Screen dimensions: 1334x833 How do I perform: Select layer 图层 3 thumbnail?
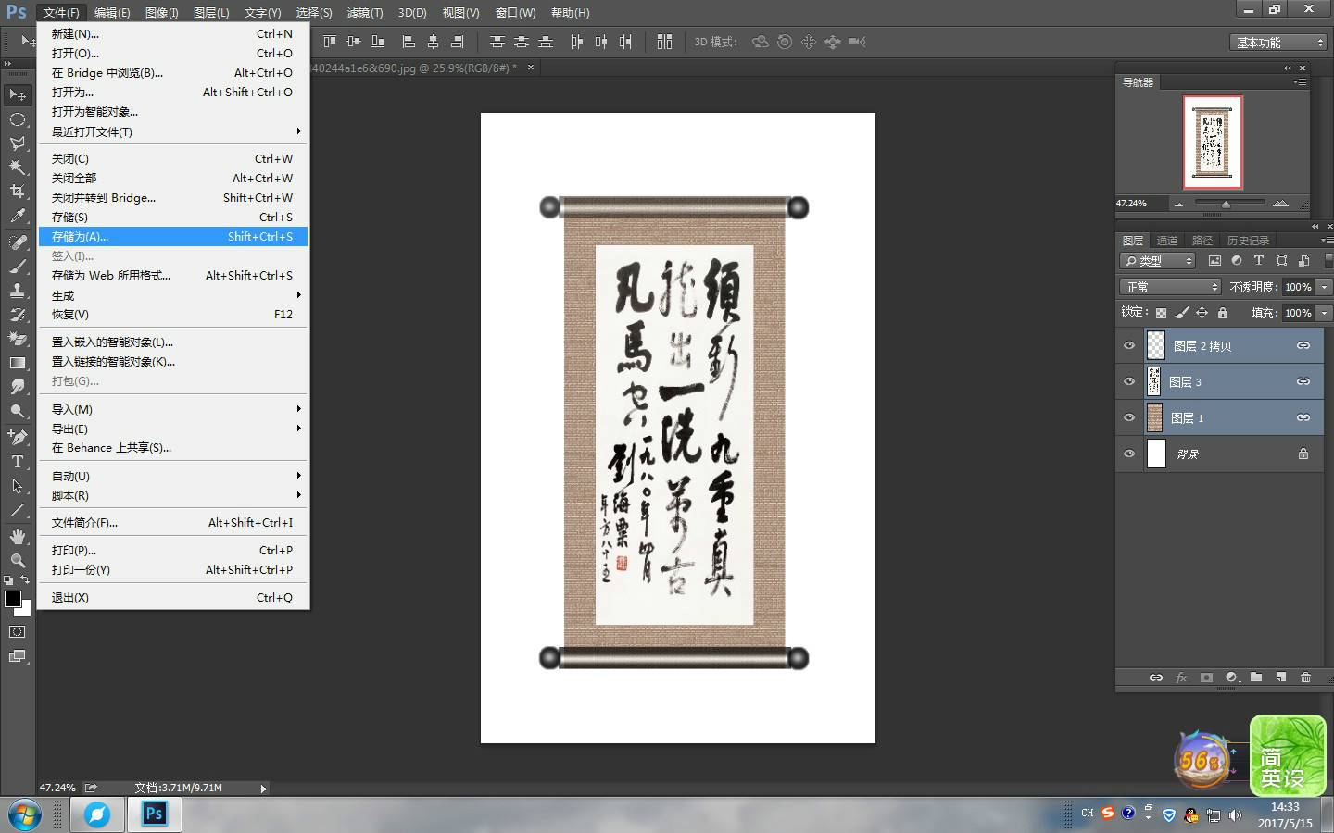pos(1154,381)
